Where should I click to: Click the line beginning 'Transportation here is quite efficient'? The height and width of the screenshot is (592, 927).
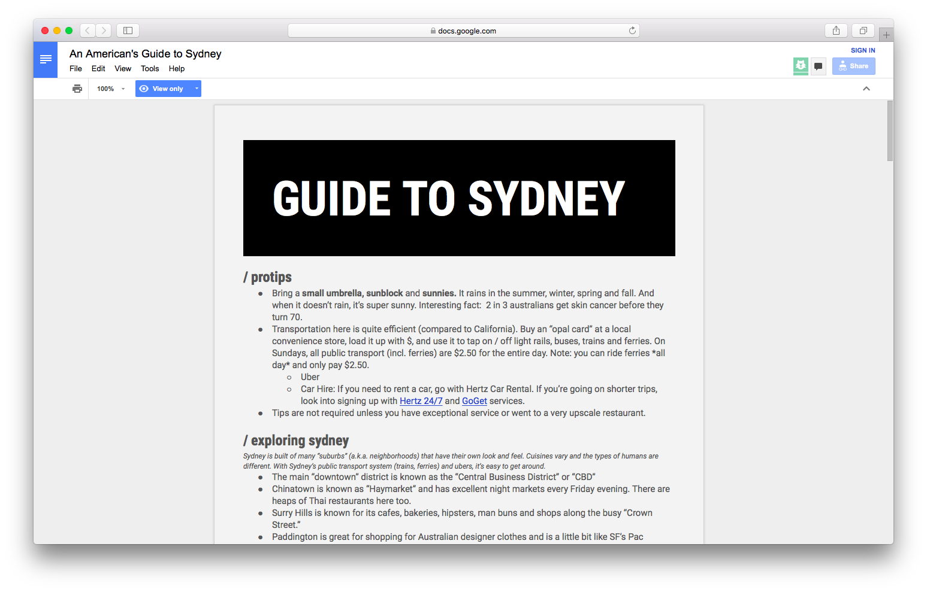pyautogui.click(x=451, y=329)
